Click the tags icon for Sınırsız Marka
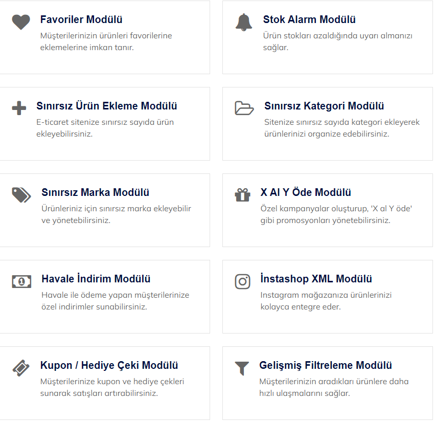This screenshot has height=421, width=434. click(x=21, y=195)
